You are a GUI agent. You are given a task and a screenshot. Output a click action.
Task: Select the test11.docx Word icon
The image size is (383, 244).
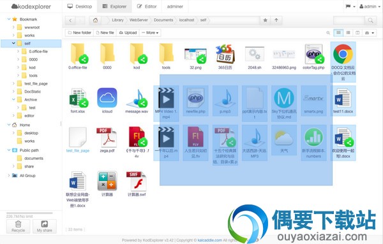click(x=343, y=98)
